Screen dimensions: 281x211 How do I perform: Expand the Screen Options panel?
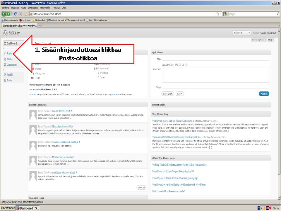(259, 40)
